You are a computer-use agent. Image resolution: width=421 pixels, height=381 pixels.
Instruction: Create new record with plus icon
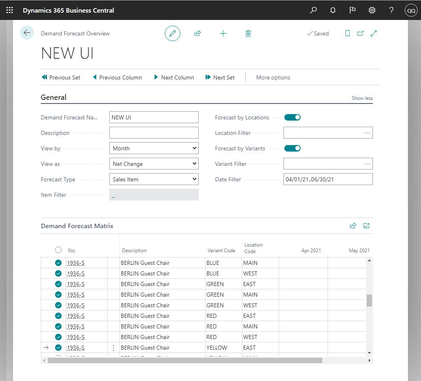point(223,33)
